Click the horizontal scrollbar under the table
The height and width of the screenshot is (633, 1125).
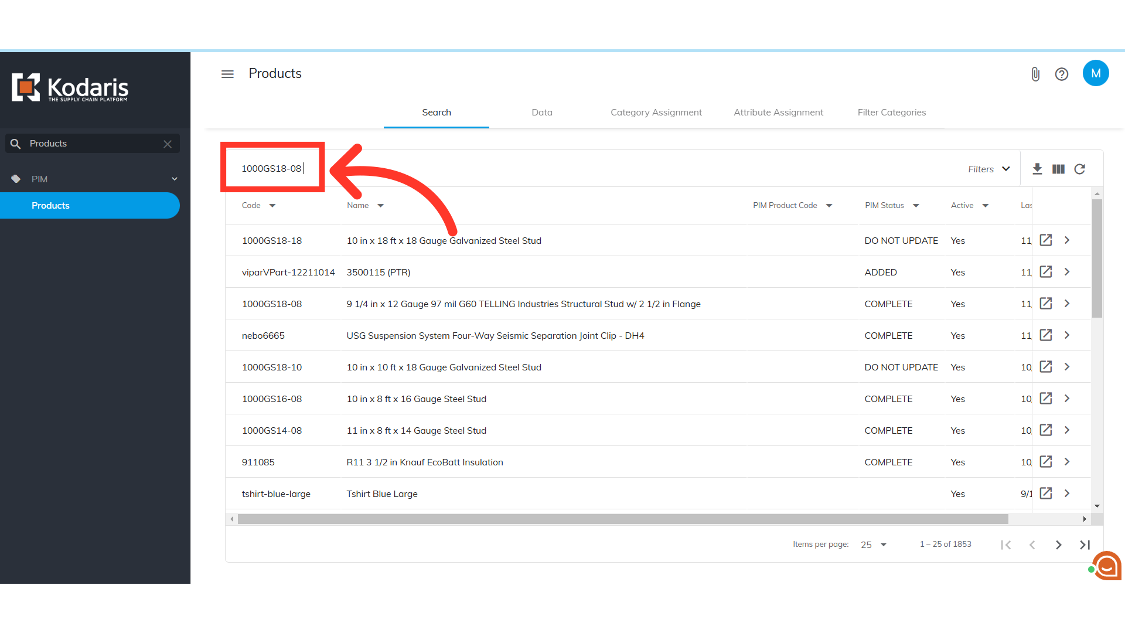622,519
